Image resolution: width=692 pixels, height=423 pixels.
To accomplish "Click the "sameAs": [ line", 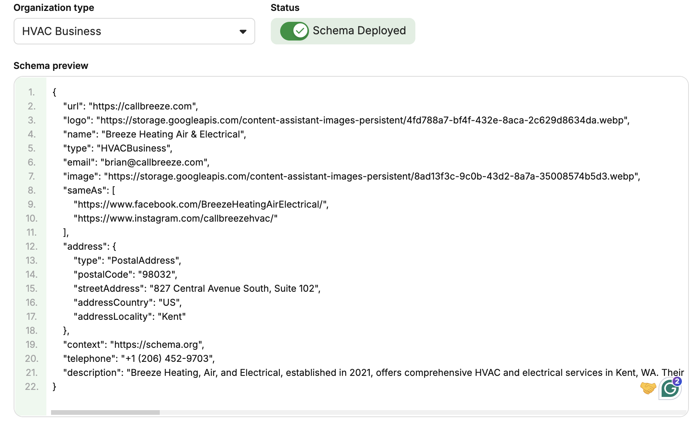I will tap(89, 190).
